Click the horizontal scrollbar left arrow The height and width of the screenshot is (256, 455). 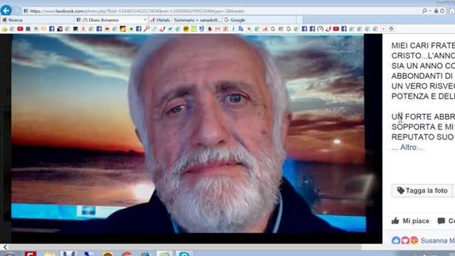pos(5,247)
